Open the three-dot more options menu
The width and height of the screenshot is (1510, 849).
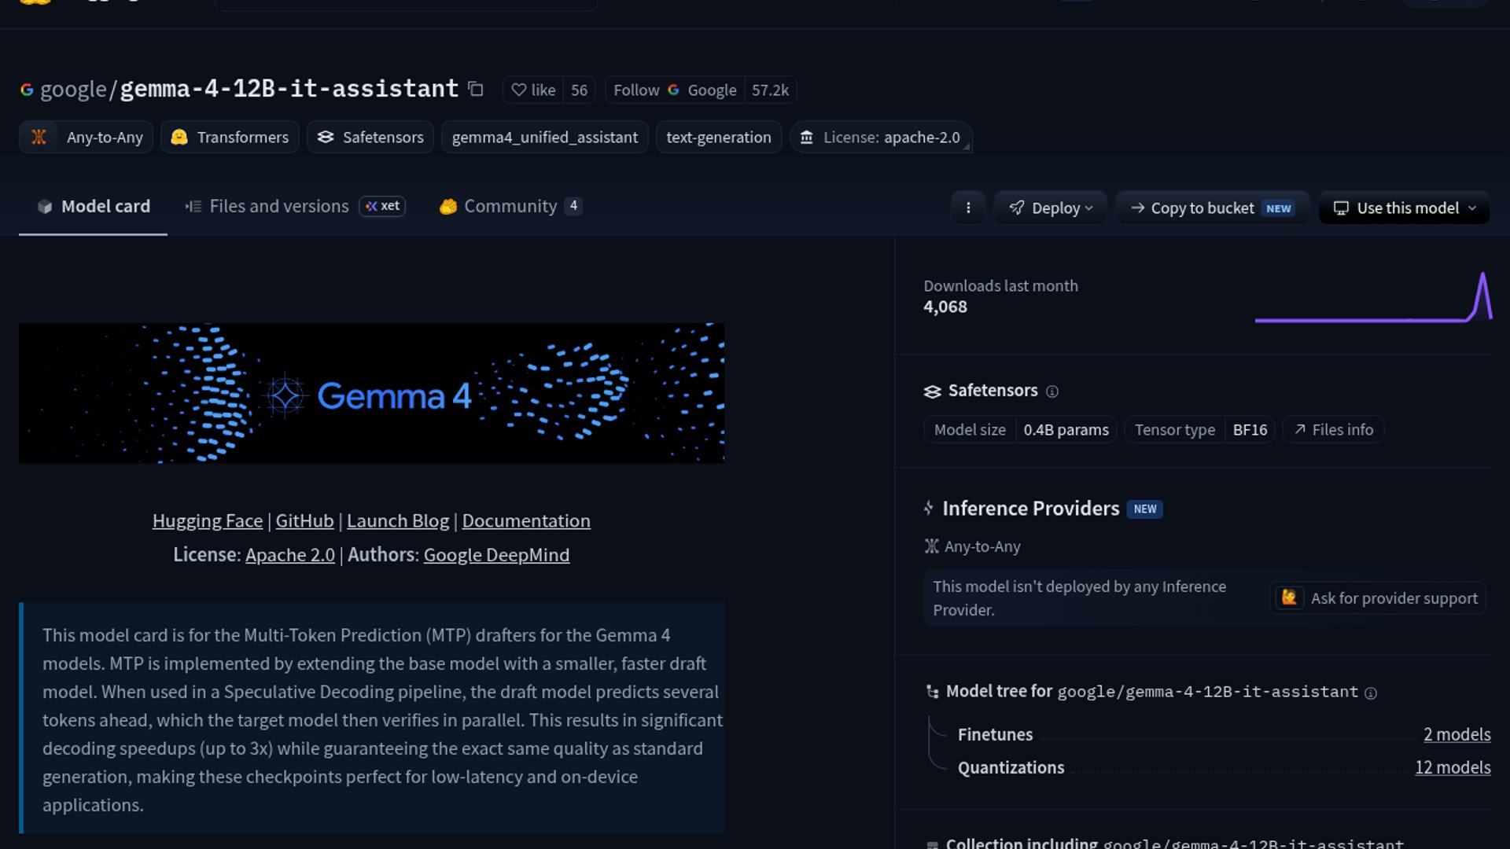(968, 208)
